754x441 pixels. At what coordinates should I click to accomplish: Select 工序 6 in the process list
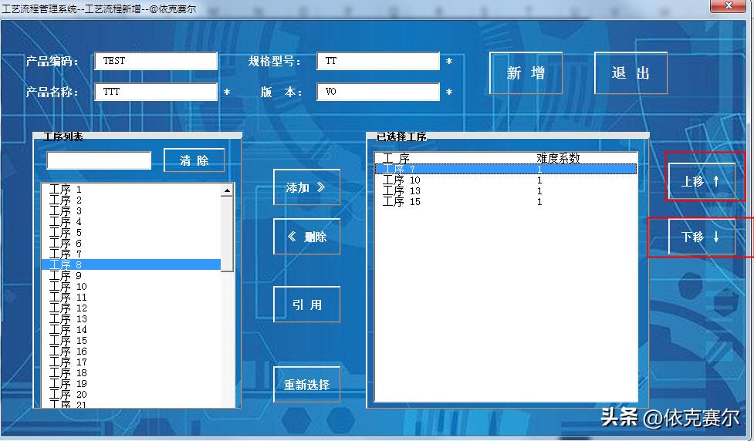(x=130, y=243)
